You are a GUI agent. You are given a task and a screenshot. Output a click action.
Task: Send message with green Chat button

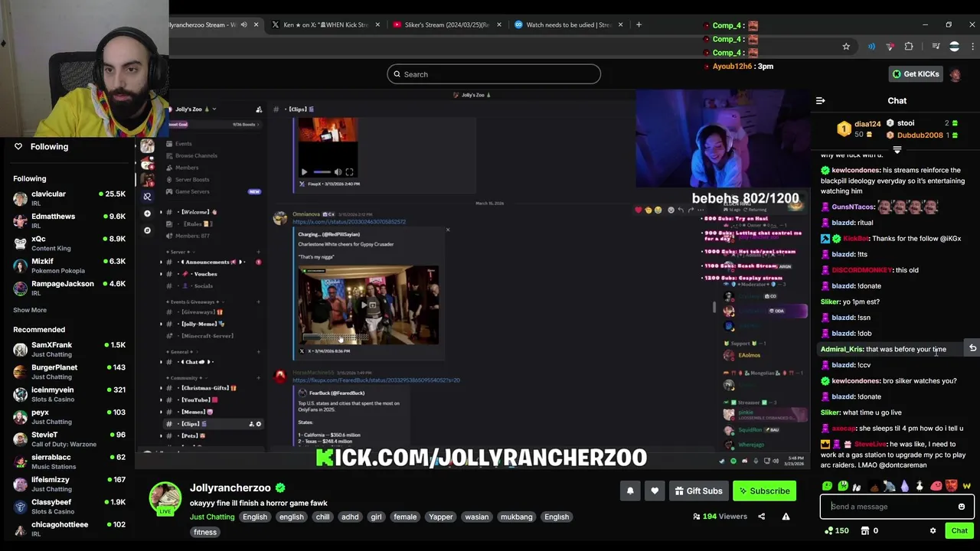click(959, 530)
